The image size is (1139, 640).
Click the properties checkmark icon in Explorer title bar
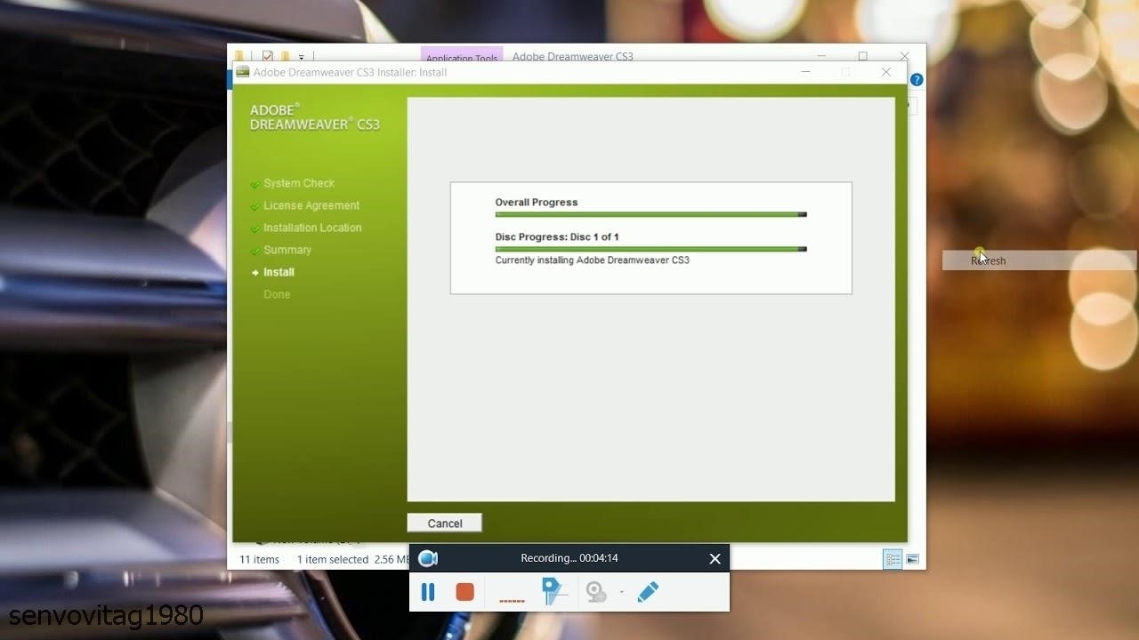pos(267,56)
